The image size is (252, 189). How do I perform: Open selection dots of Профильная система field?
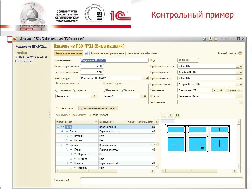(x=238, y=66)
